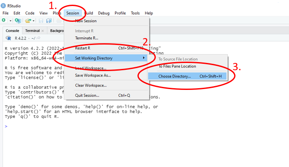Click the 'help.start()' console text line
The width and height of the screenshot is (289, 167).
pyautogui.click(x=73, y=111)
